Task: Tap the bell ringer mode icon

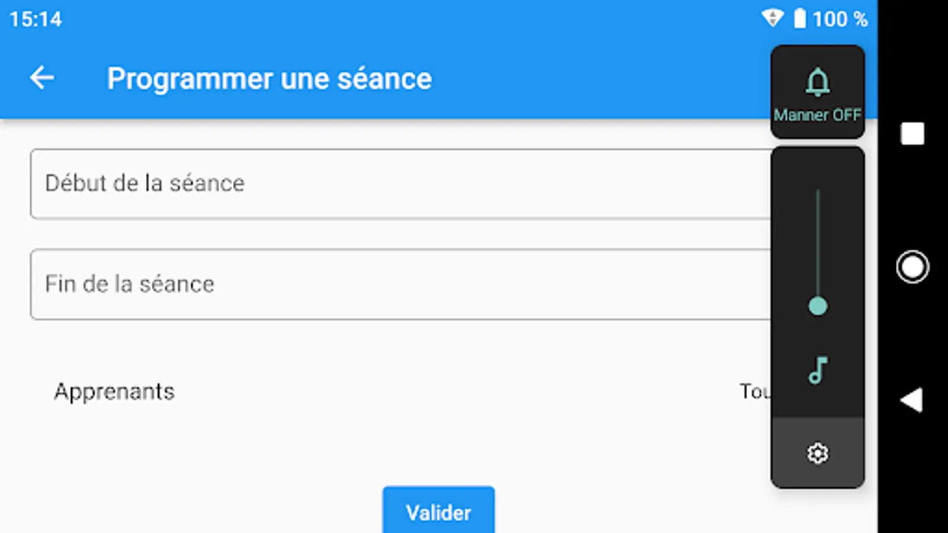Action: pos(817,82)
